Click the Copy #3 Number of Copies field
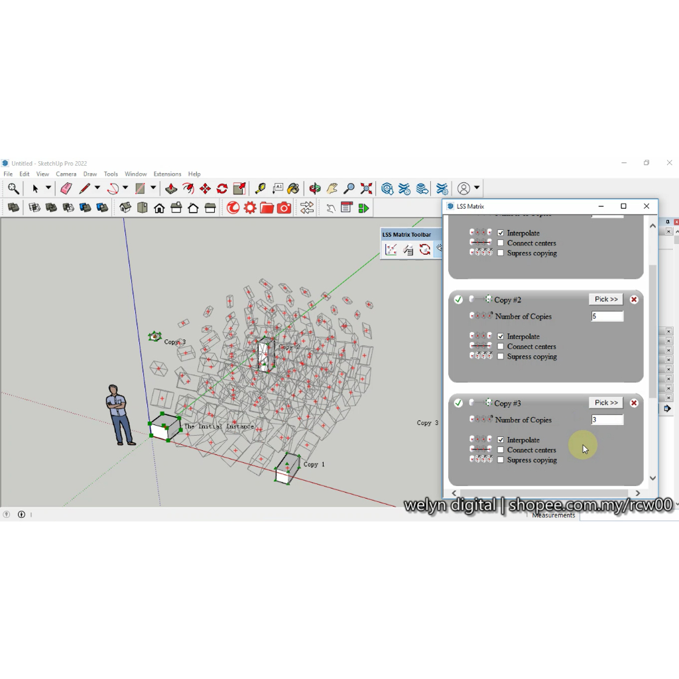 [x=607, y=420]
